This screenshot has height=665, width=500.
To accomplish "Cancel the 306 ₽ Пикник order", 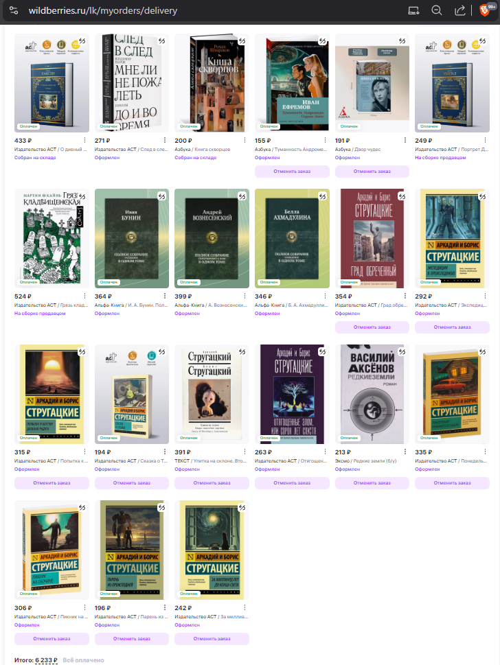I will point(52,639).
